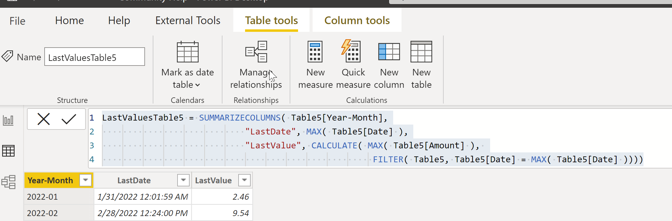Click the Mark as date table calendar icon
672x221 pixels.
[x=187, y=52]
